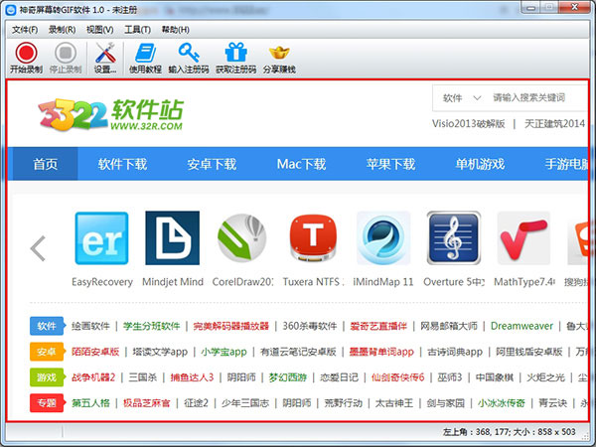Image resolution: width=596 pixels, height=447 pixels.
Task: Open the Visio2013破解版 link
Action: (468, 123)
